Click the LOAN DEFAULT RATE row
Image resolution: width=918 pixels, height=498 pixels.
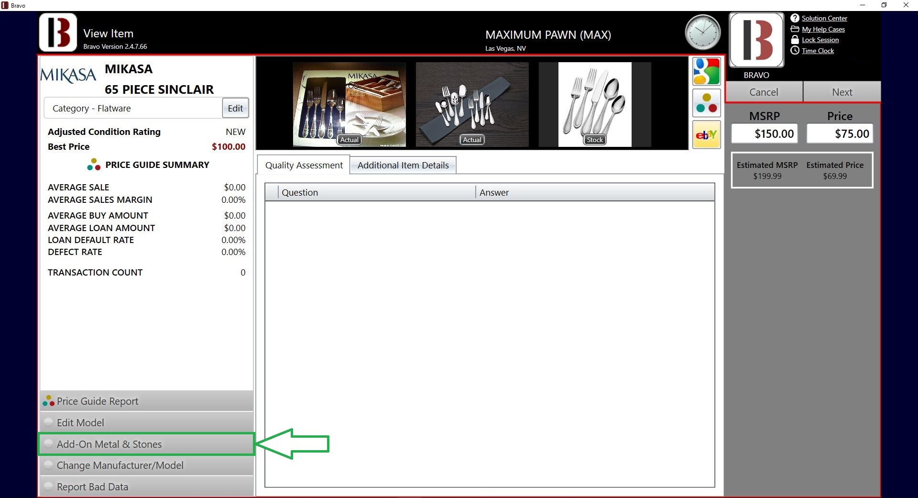146,240
